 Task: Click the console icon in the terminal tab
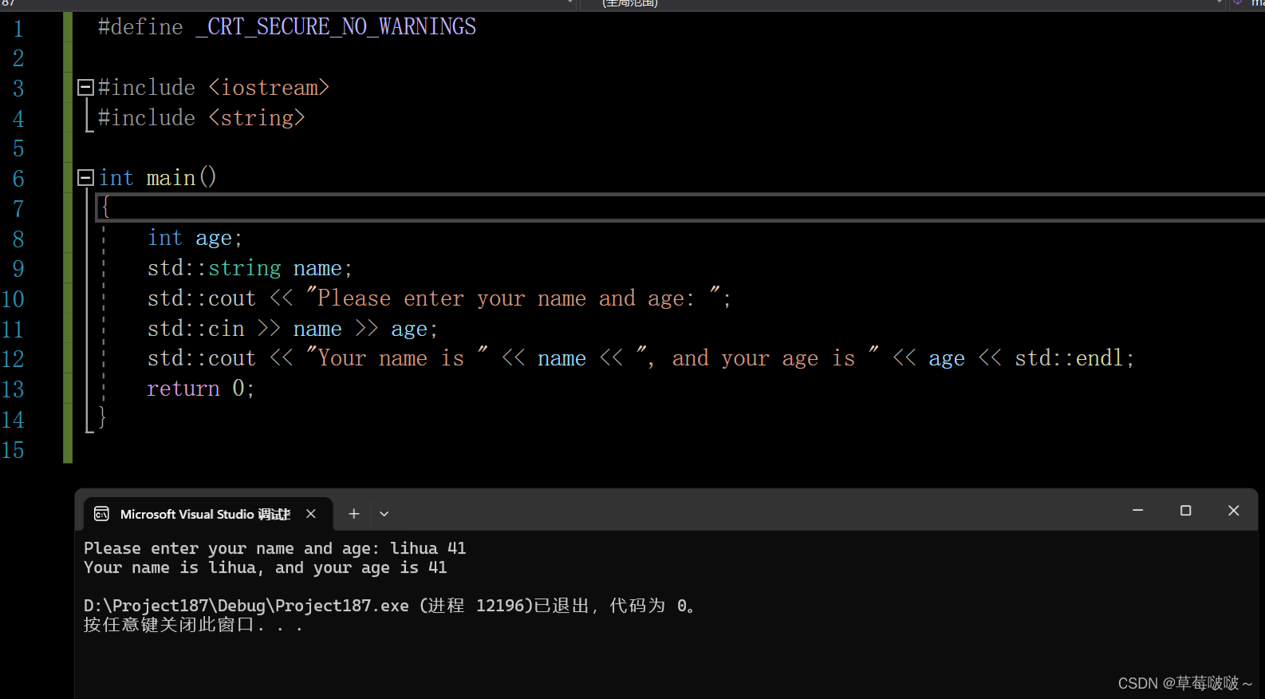click(101, 514)
